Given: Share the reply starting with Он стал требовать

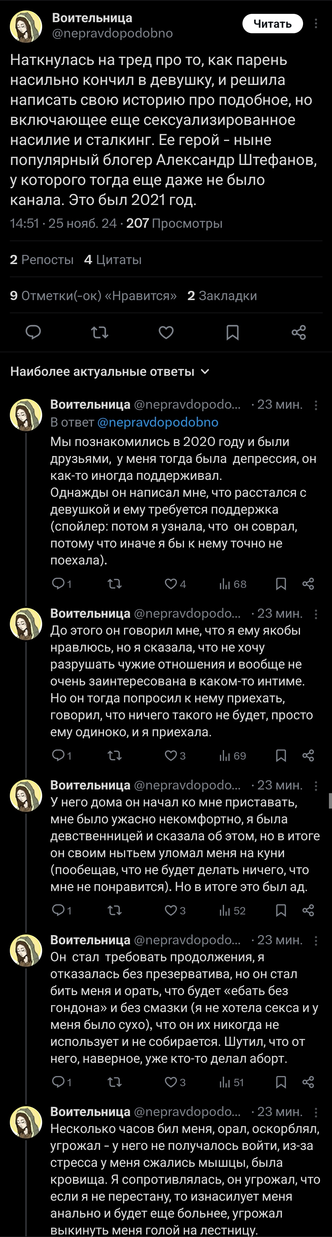Looking at the screenshot, I should (x=308, y=1082).
